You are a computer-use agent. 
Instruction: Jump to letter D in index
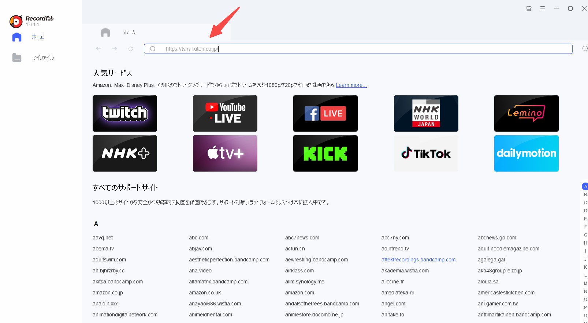pyautogui.click(x=585, y=210)
